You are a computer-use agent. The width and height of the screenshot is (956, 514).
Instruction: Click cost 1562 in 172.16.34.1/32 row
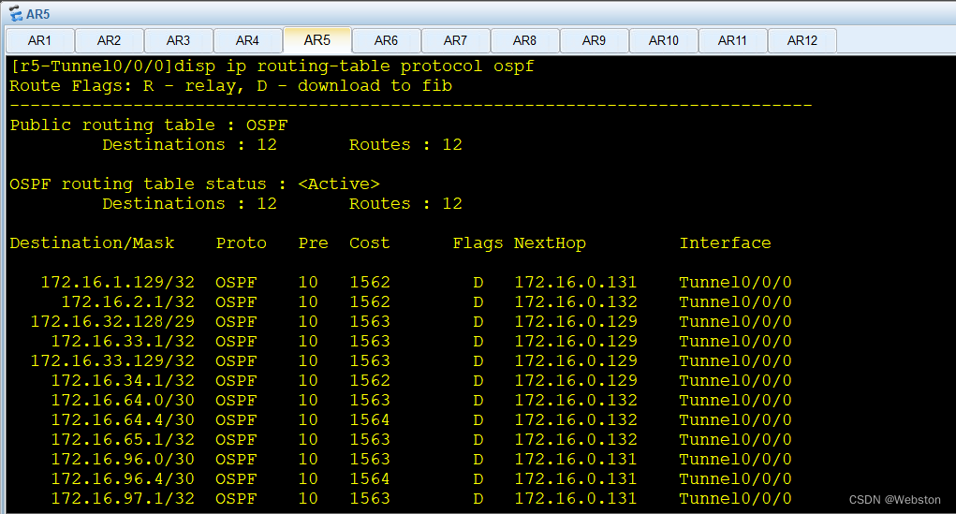370,380
